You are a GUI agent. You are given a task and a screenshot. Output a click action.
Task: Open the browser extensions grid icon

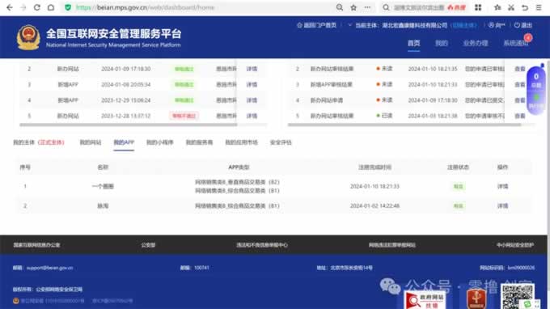click(478, 7)
